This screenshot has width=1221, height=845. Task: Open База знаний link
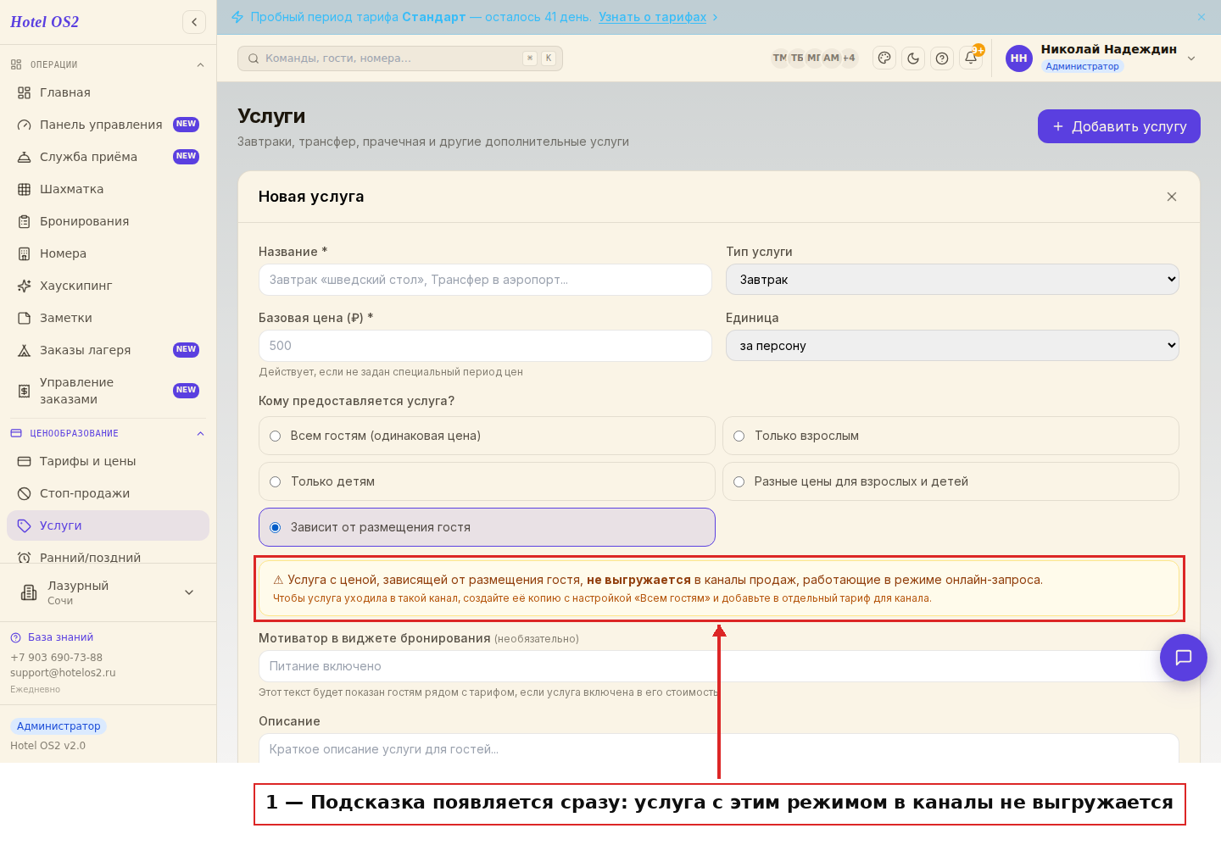pos(60,637)
